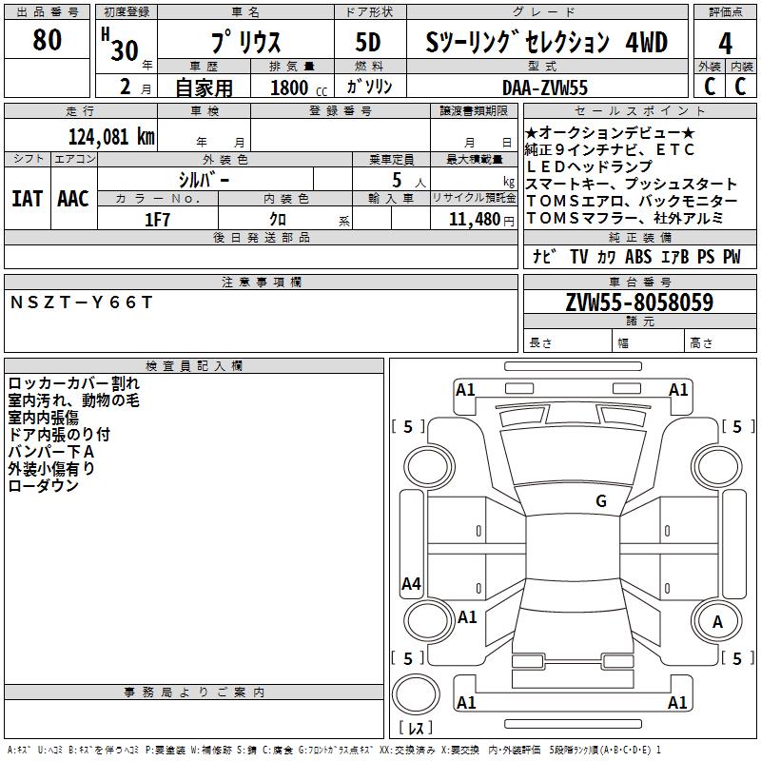Viewport: 761px width, 761px height.
Task: Click the line TOMSマフラー、社外アルミ
Action: (x=625, y=218)
